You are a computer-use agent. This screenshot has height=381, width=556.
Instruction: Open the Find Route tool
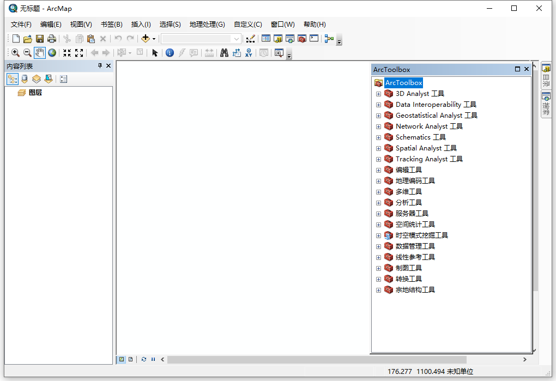237,53
